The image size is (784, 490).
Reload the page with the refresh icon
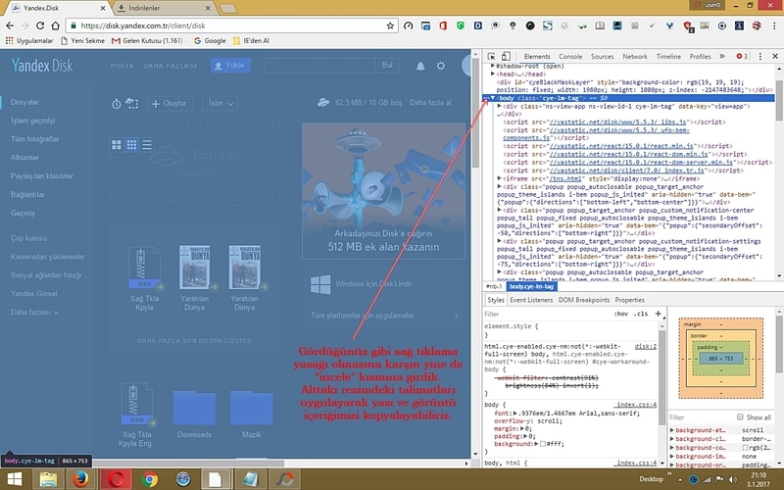tap(40, 25)
